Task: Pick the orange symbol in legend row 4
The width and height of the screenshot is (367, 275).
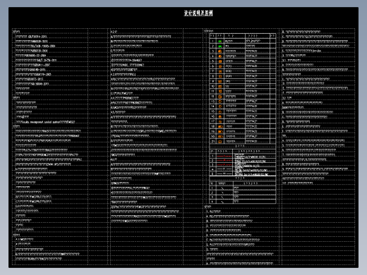Action: (x=220, y=56)
